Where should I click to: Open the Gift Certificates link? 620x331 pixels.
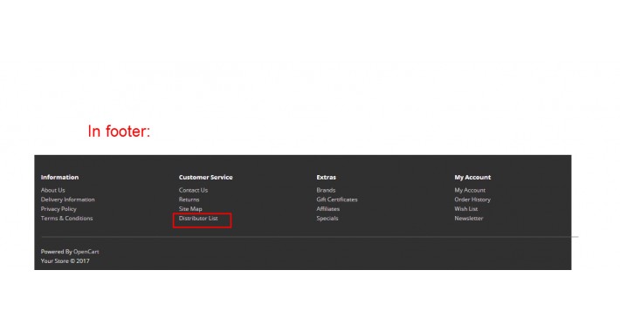point(337,199)
